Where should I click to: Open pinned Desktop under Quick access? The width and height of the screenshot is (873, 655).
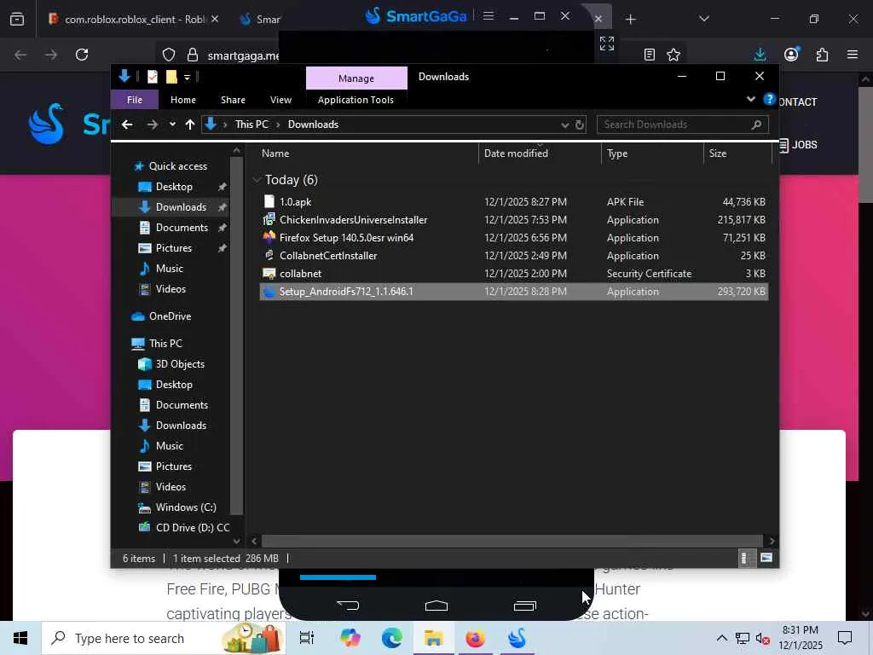point(174,187)
